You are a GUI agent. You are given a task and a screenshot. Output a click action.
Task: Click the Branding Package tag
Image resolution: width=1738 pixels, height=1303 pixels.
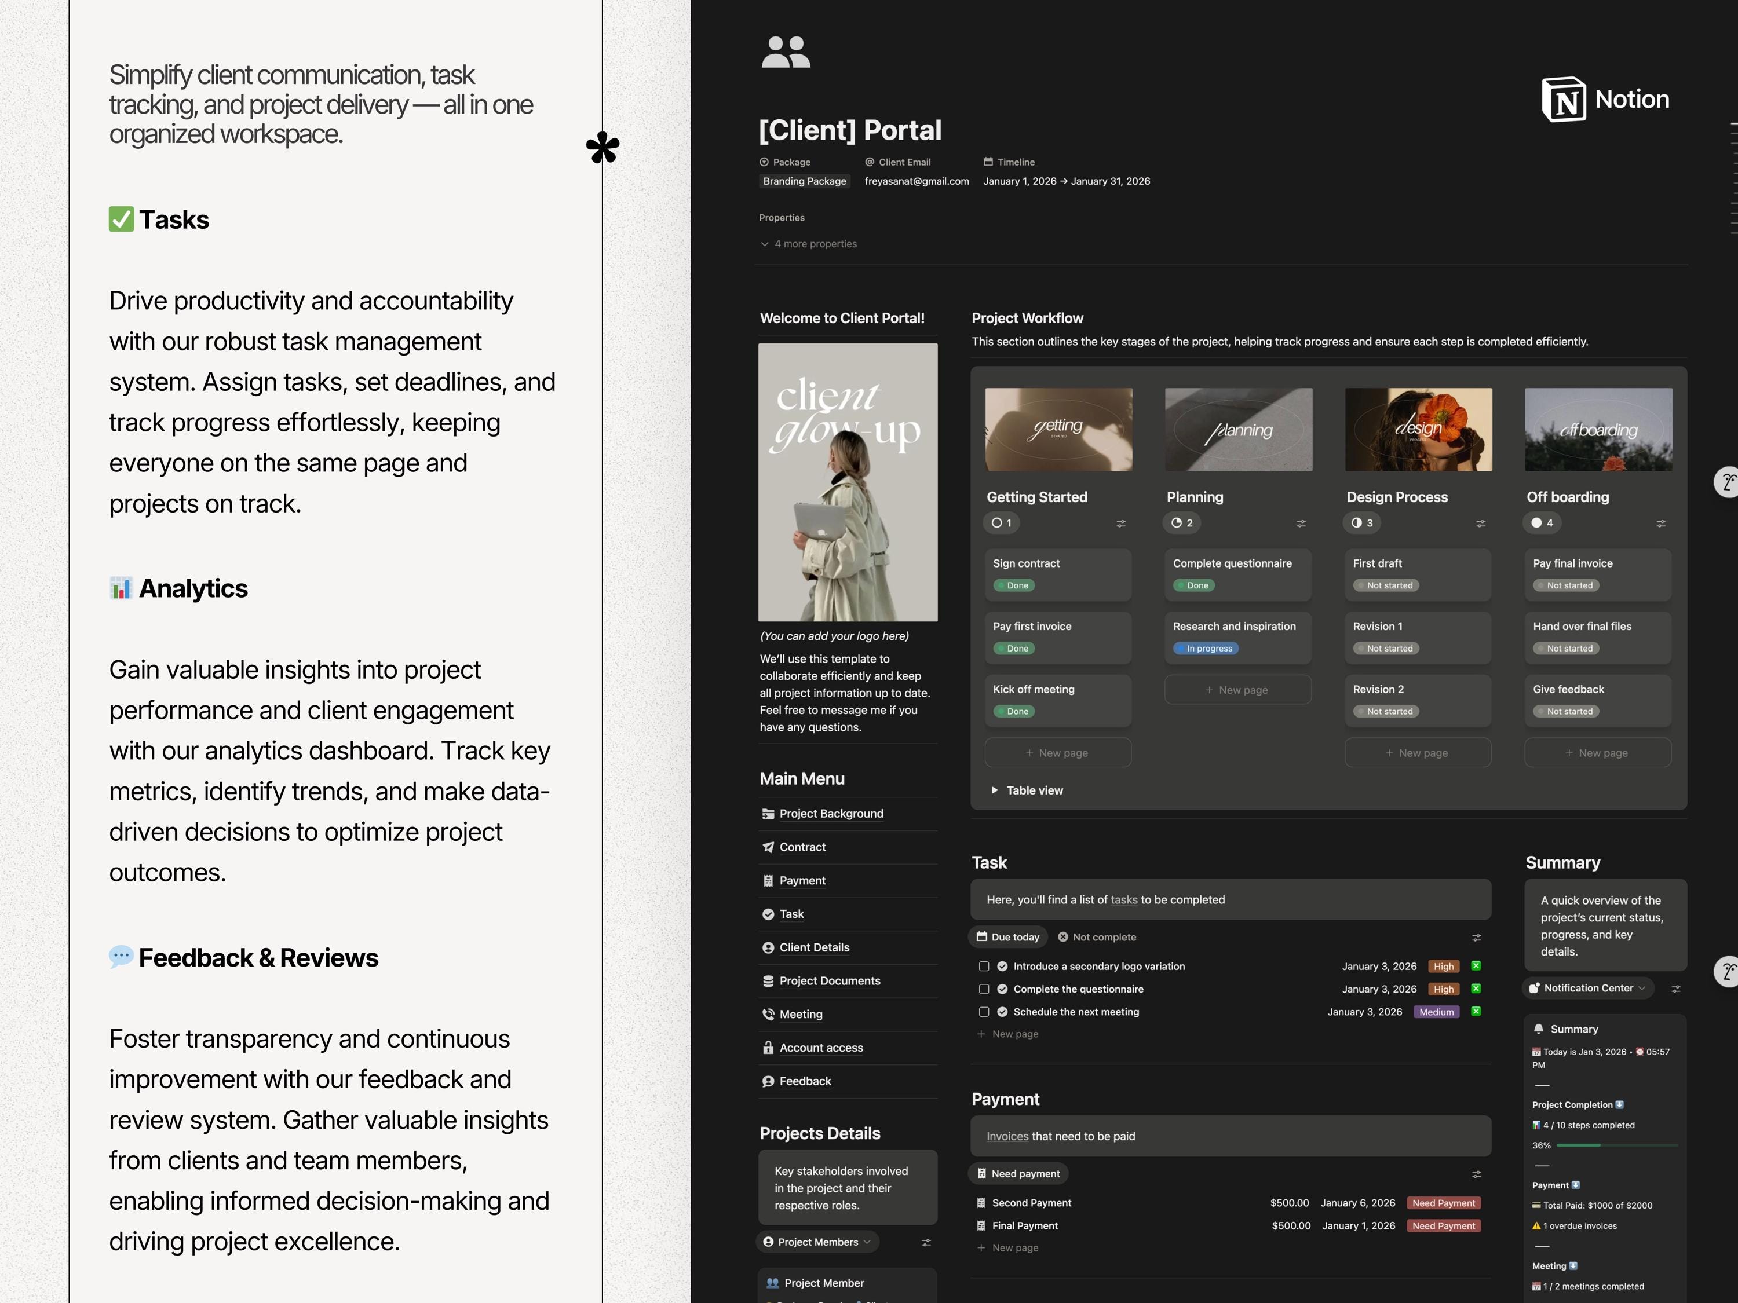[805, 181]
